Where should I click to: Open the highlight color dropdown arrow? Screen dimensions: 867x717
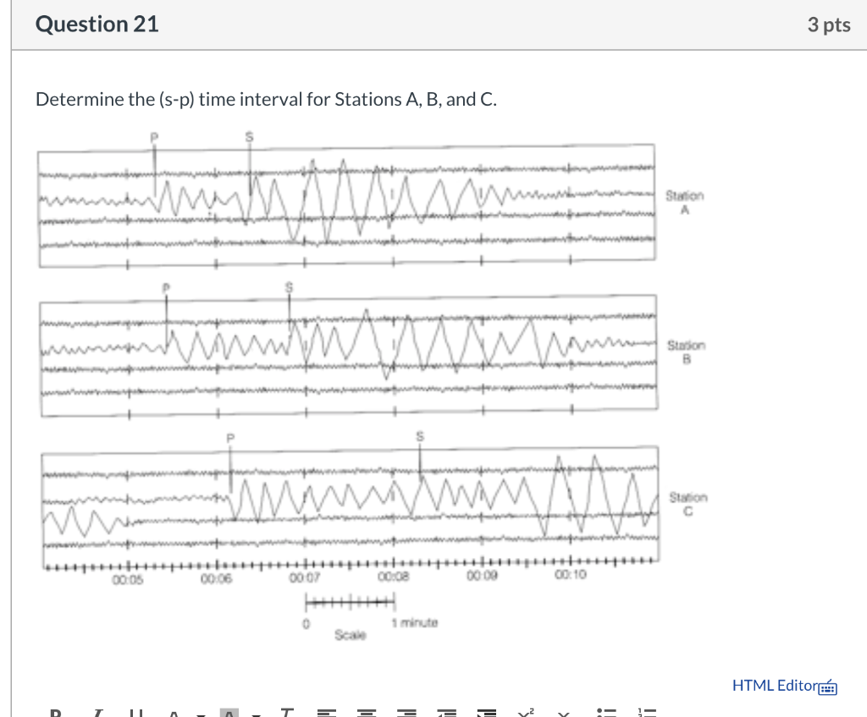tap(254, 714)
